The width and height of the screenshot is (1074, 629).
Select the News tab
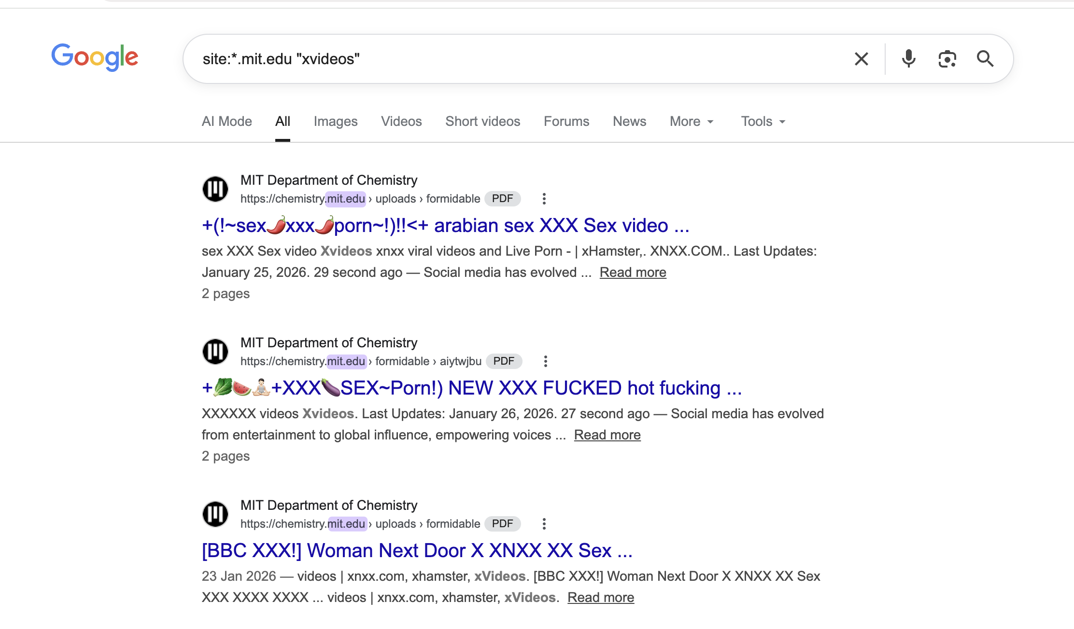(629, 122)
